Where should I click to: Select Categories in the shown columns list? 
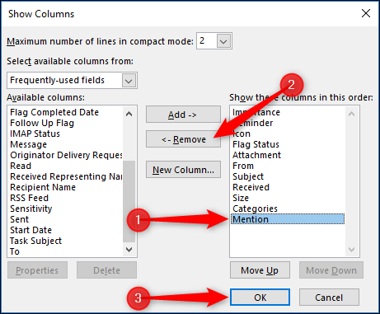(255, 209)
